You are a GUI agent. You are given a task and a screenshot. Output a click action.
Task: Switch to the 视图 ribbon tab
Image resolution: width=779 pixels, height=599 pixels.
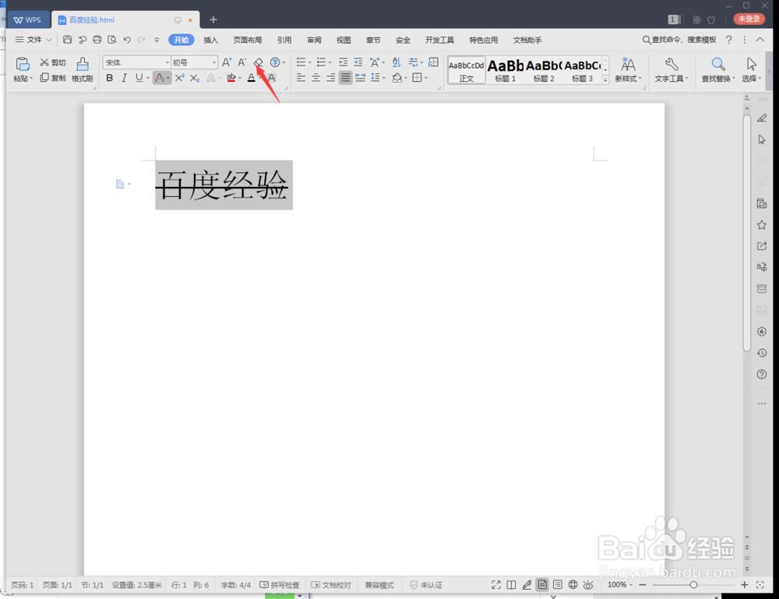344,41
